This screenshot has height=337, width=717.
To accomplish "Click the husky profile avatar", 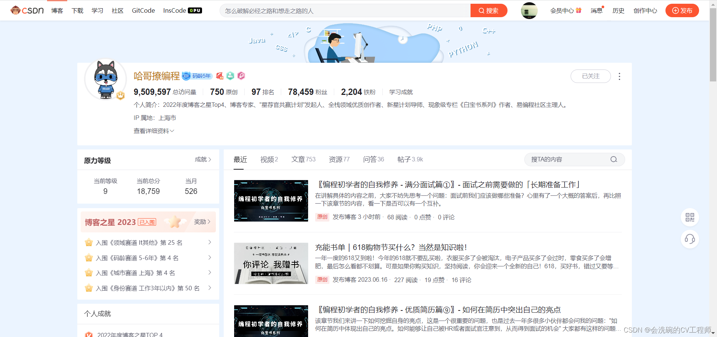I will (106, 80).
